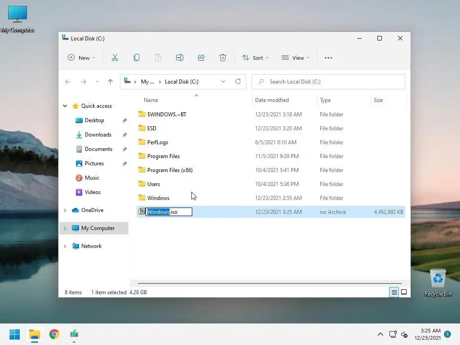Screen dimensions: 460x345
Task: Switch to large icons view in status bar
Action: click(404, 292)
